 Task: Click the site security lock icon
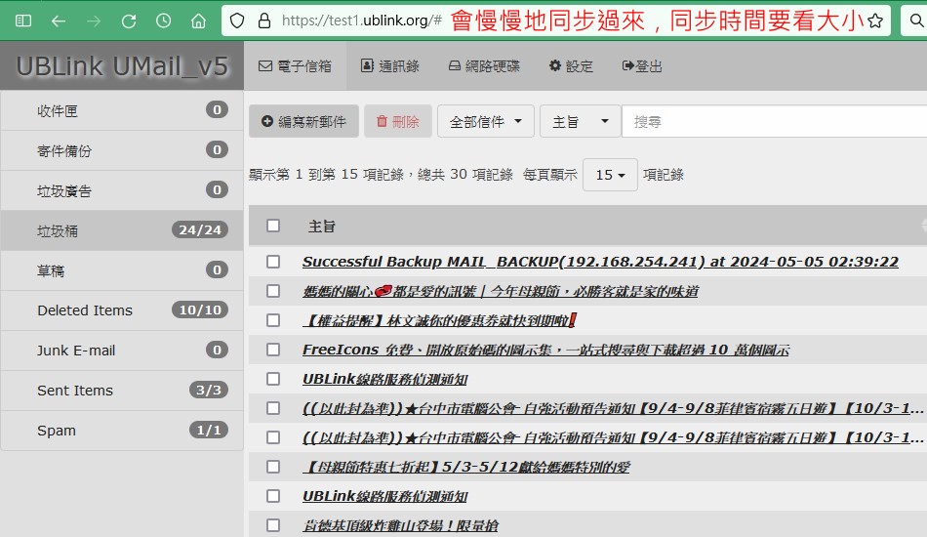[x=263, y=21]
